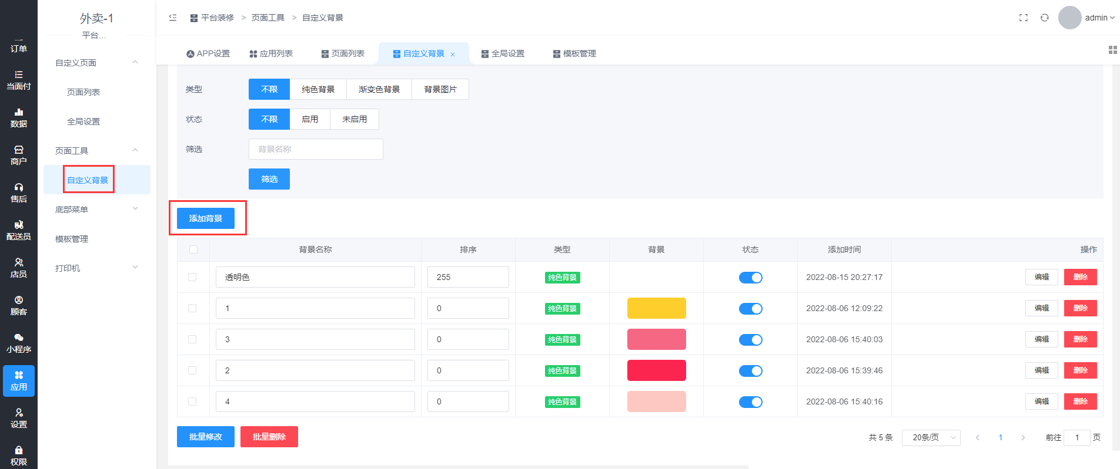The width and height of the screenshot is (1120, 469).
Task: Filter type by 纯色背景
Action: point(318,89)
